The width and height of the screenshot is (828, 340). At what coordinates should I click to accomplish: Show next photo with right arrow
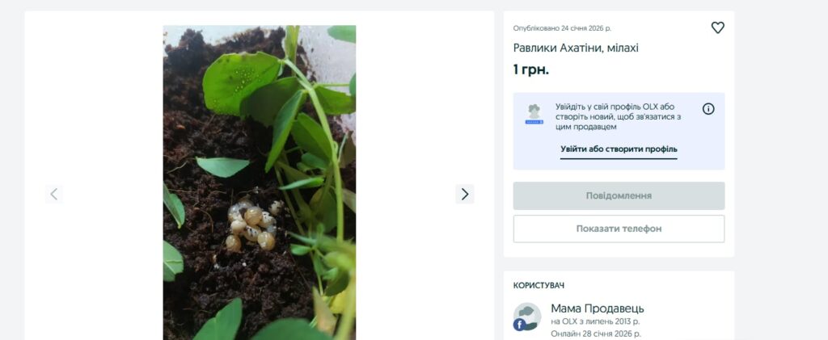coord(465,194)
